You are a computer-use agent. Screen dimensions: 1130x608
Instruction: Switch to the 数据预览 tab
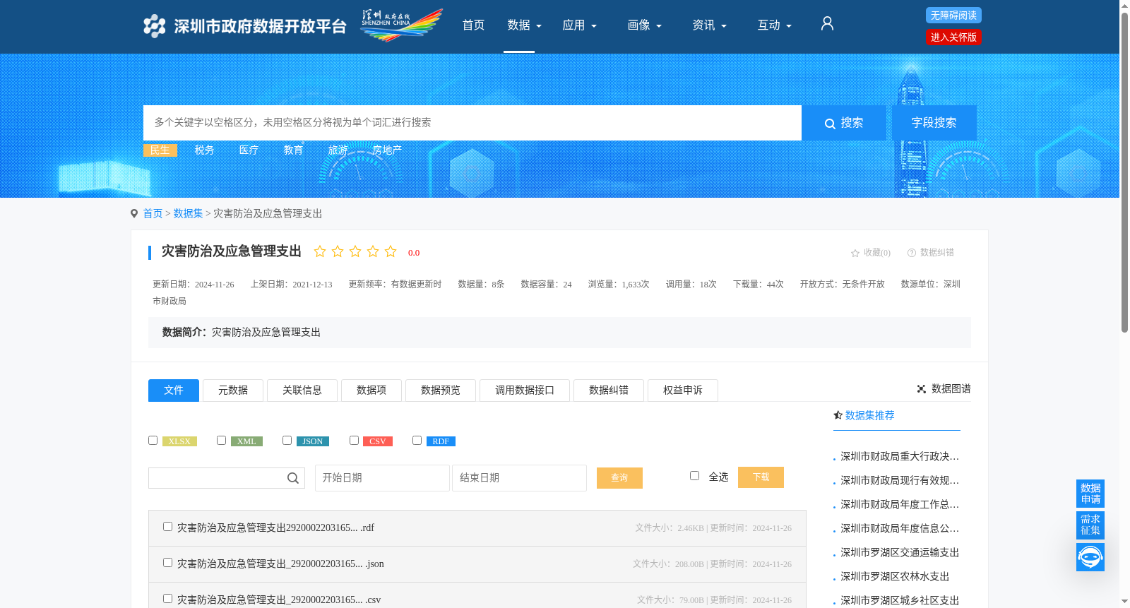point(441,391)
